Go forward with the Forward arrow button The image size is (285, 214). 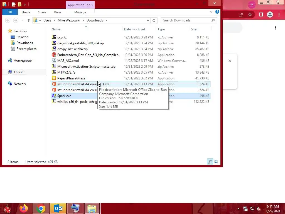pyautogui.click(x=16, y=20)
